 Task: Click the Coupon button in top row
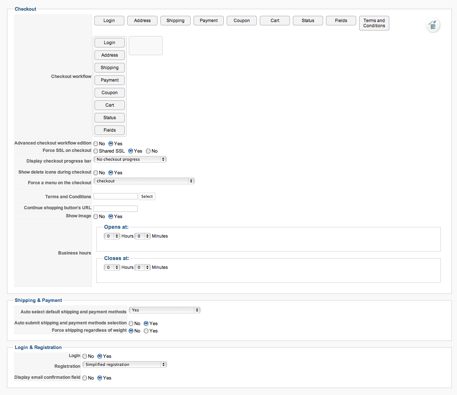[x=242, y=21]
